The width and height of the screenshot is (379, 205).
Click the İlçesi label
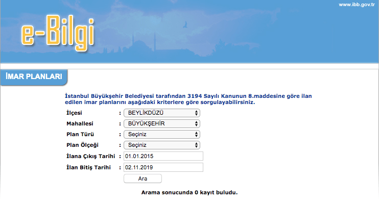tap(74, 113)
